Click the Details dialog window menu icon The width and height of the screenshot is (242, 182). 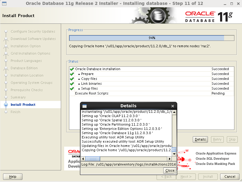85,106
